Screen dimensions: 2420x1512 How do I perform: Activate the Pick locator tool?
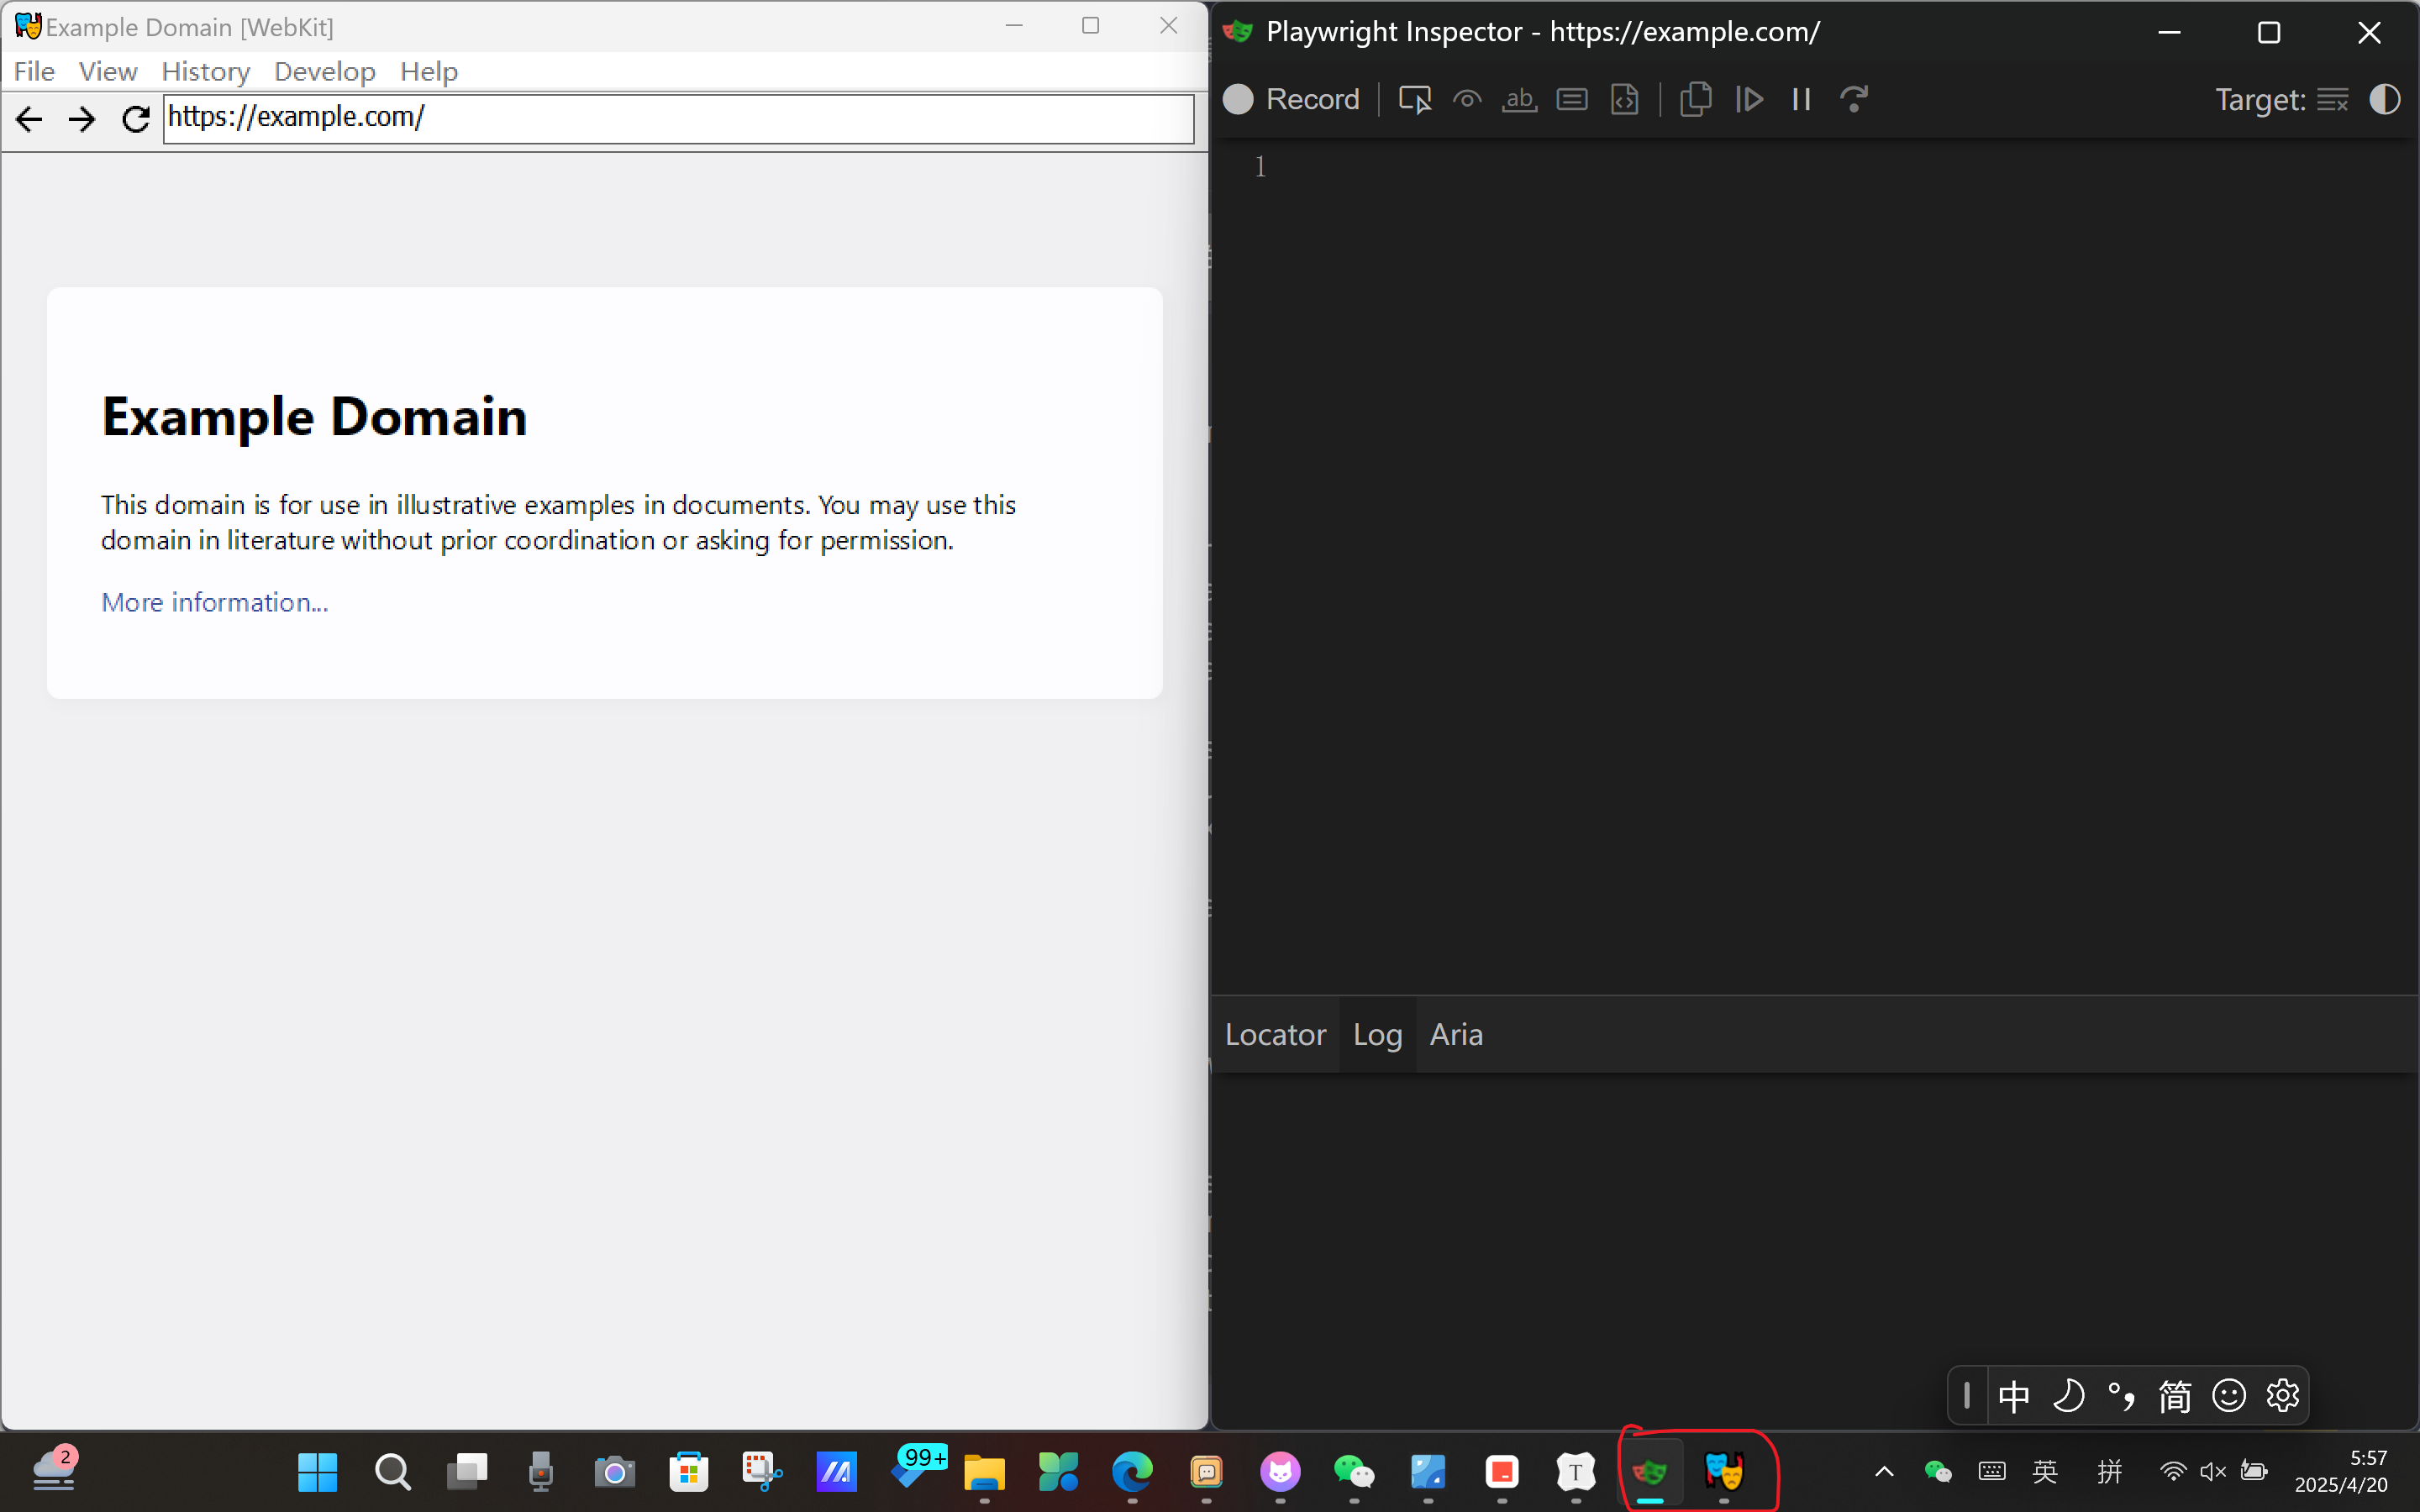coord(1414,99)
